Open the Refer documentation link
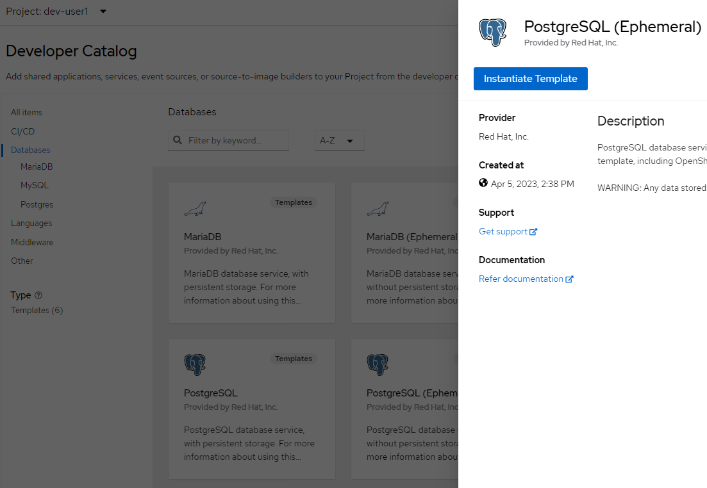 pos(526,279)
